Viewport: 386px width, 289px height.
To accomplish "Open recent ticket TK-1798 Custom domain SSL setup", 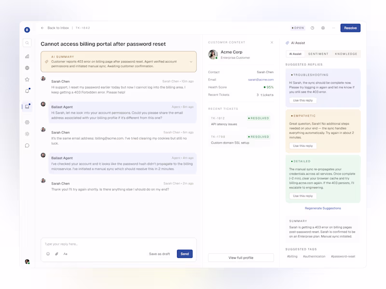I will 241,140.
